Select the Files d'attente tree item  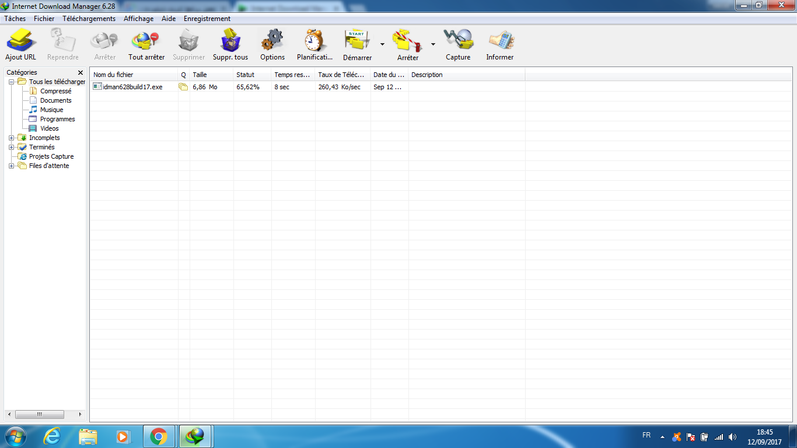pos(49,166)
